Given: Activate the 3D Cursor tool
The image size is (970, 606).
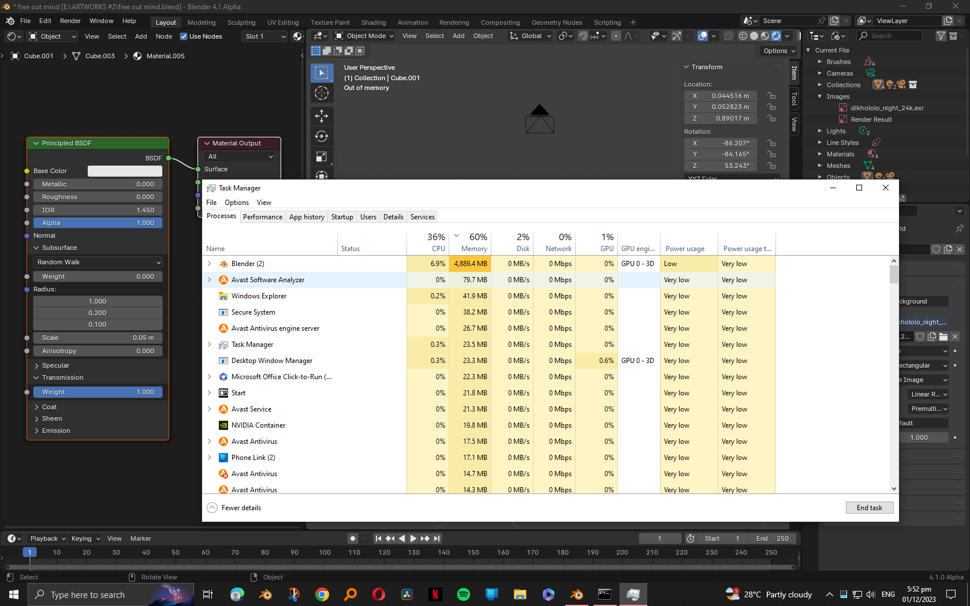Looking at the screenshot, I should coord(322,93).
